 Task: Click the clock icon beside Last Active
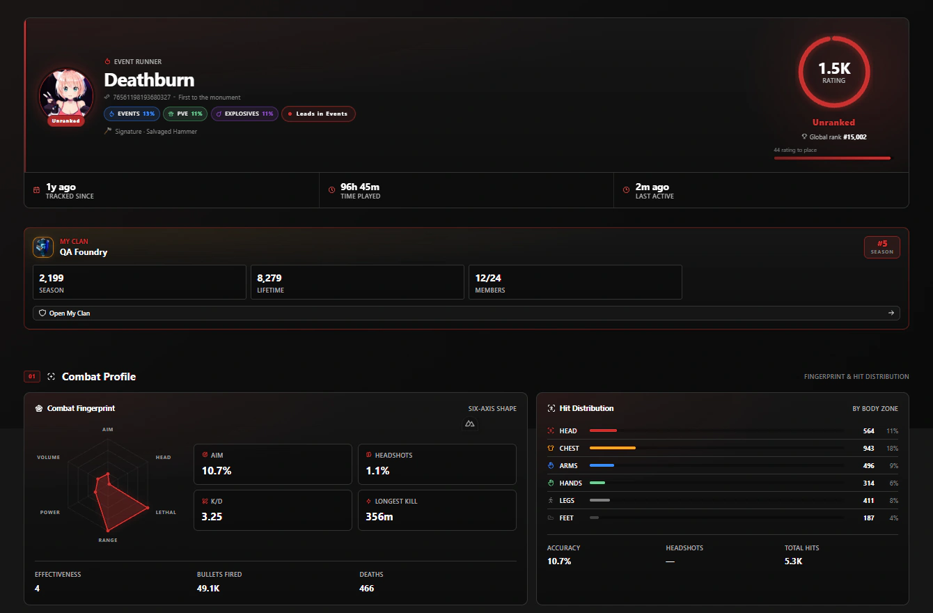626,190
